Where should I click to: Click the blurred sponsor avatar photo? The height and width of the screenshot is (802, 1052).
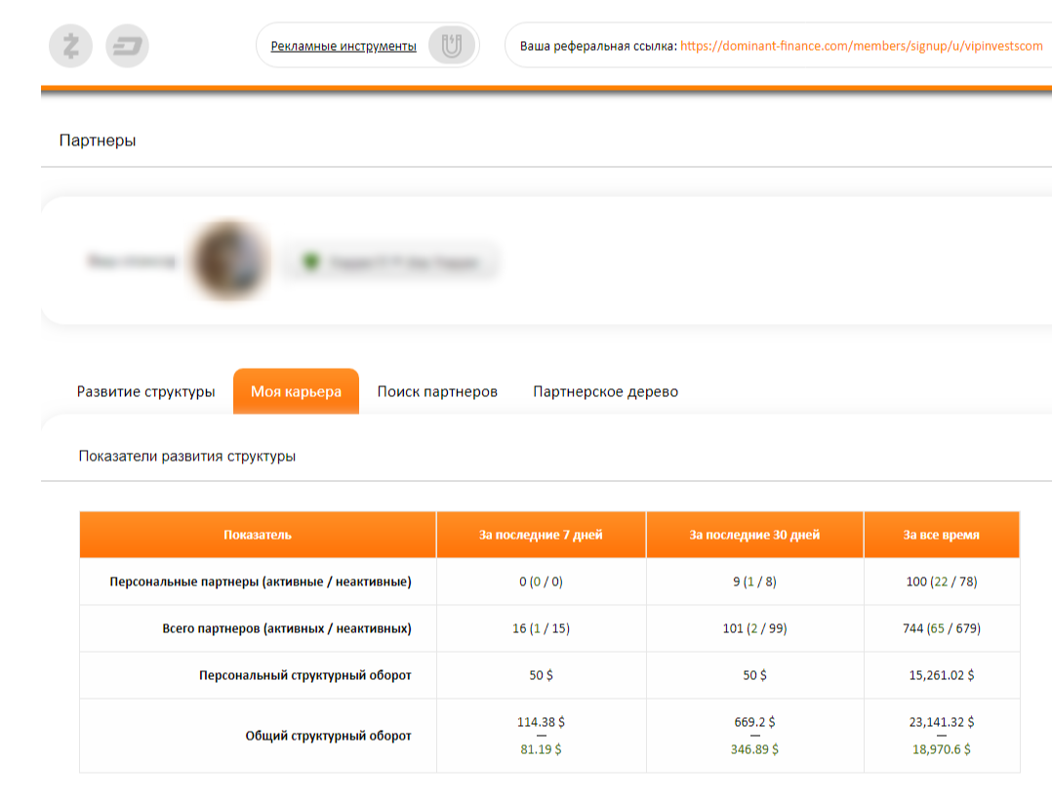click(230, 261)
